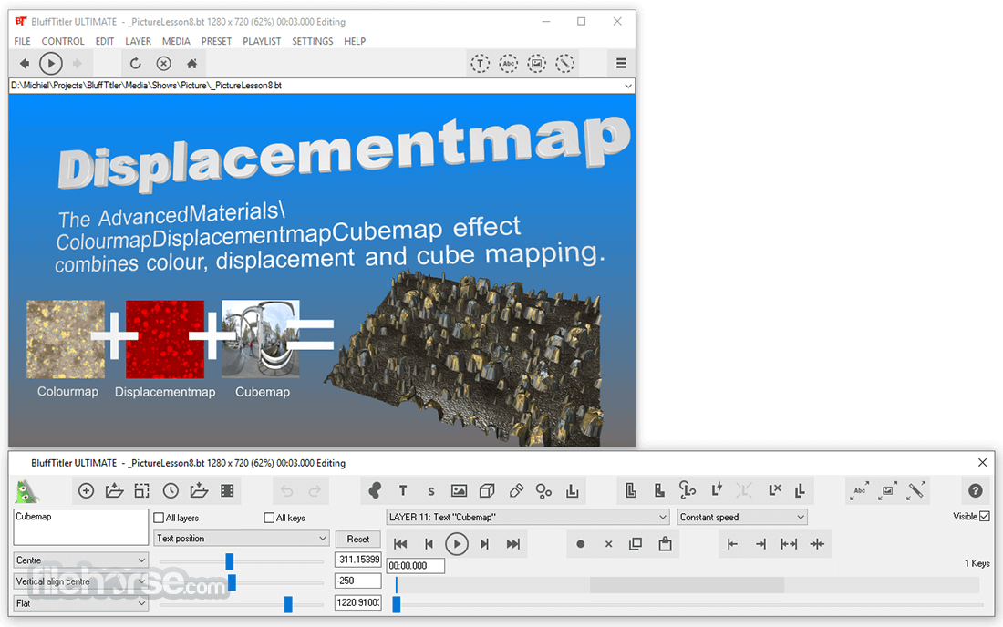Click the hamburger menu icon
The width and height of the screenshot is (1003, 627).
620,63
